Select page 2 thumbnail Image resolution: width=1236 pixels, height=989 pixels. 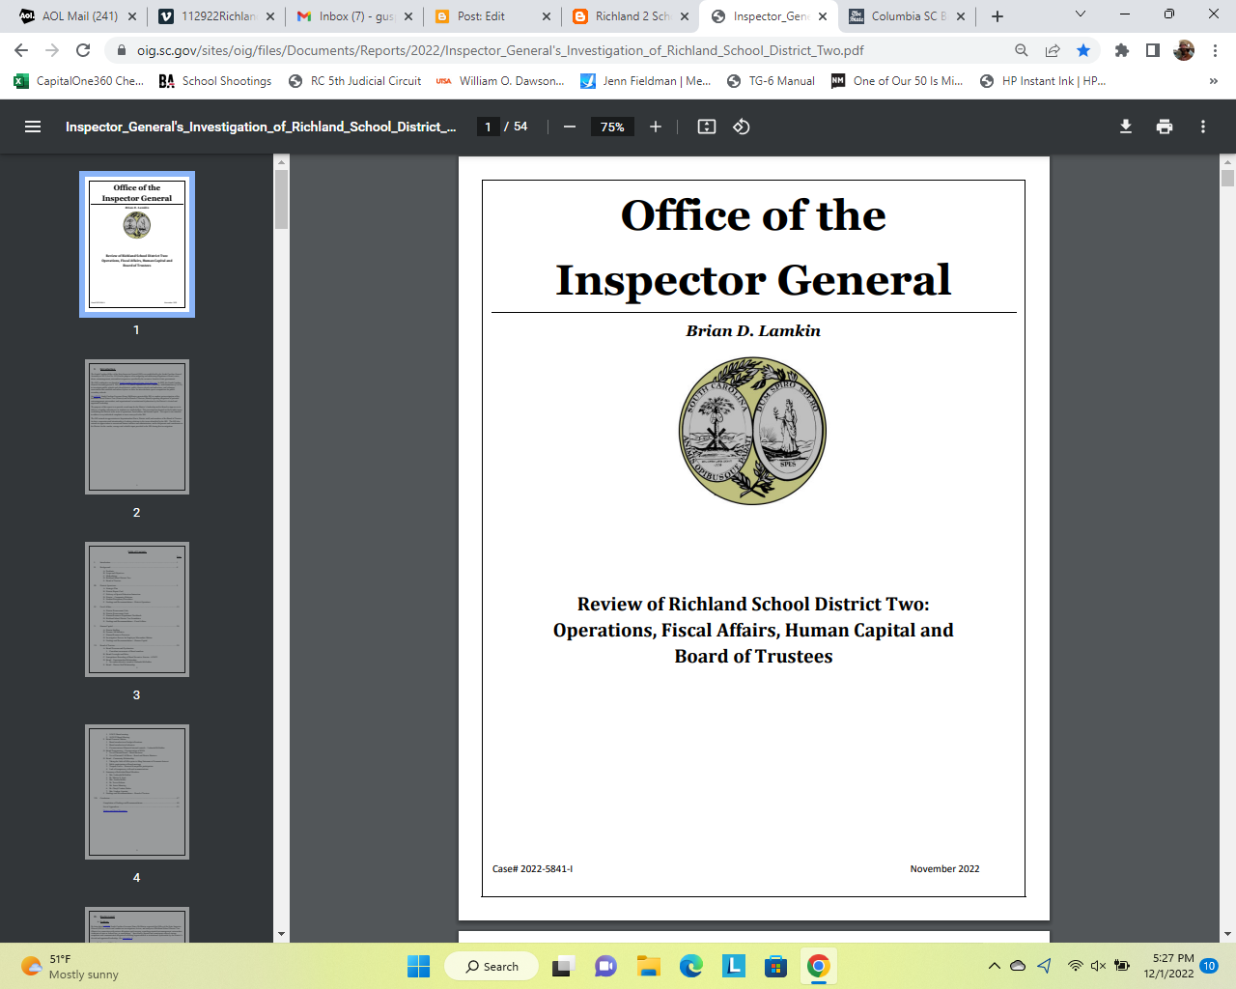(x=137, y=427)
